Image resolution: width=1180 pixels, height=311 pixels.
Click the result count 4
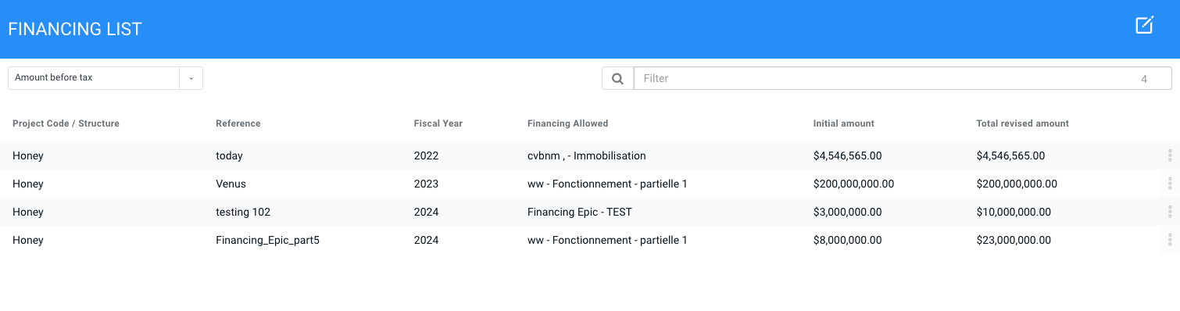[1144, 79]
